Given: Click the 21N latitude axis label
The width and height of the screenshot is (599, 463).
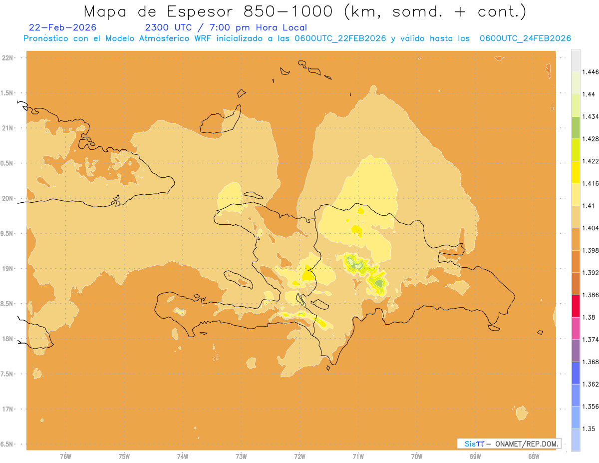Looking at the screenshot, I should pos(7,128).
